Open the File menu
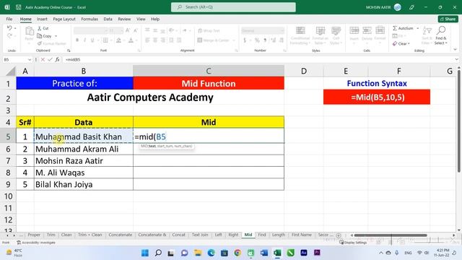Viewport: 462px width, 260px height. click(x=9, y=19)
